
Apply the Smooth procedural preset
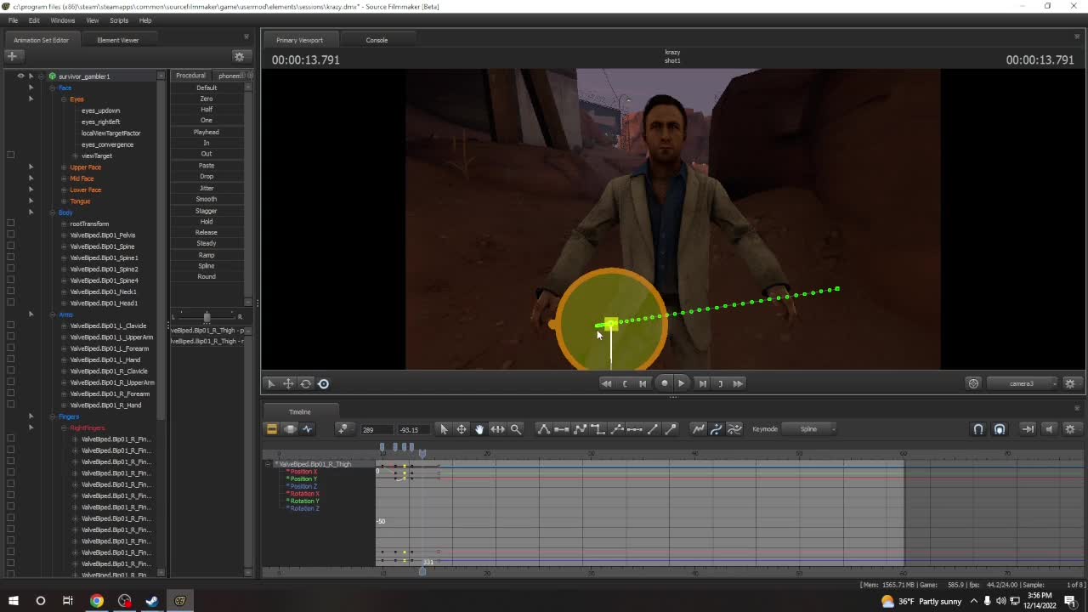[x=207, y=199]
